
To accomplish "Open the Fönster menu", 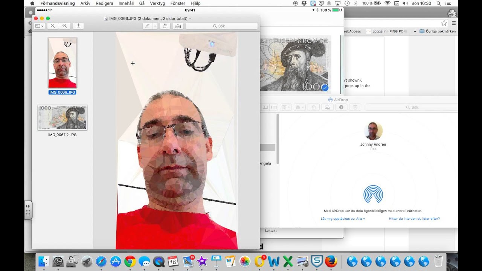I will click(178, 3).
